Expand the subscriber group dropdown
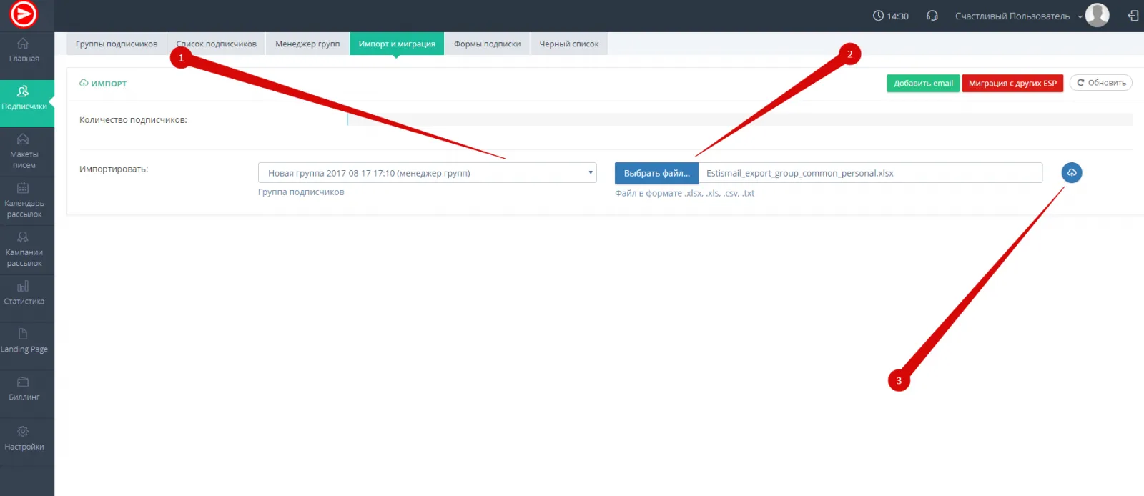This screenshot has width=1144, height=496. (x=427, y=173)
